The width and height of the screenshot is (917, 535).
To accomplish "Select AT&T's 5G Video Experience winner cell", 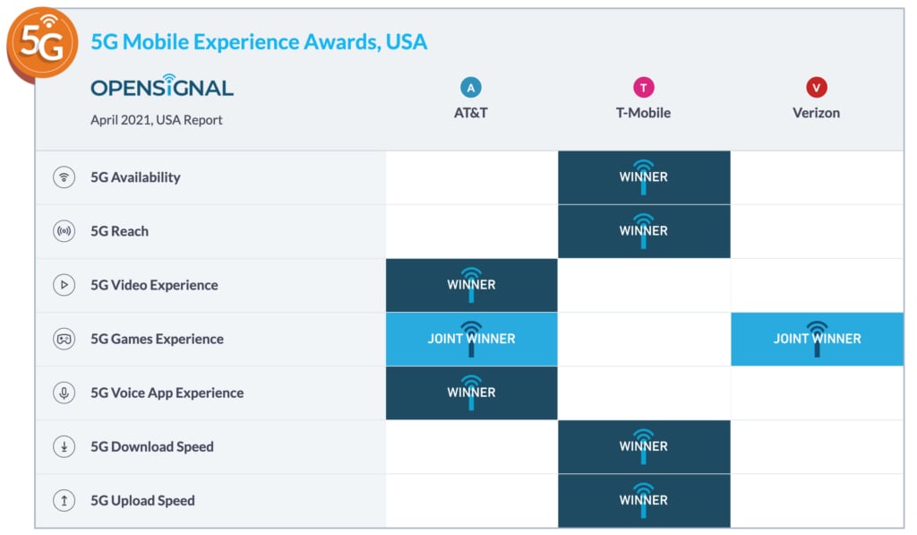I will pos(471,285).
